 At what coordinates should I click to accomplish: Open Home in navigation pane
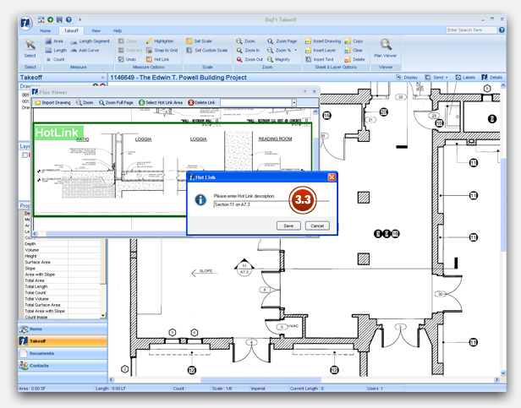click(x=63, y=329)
